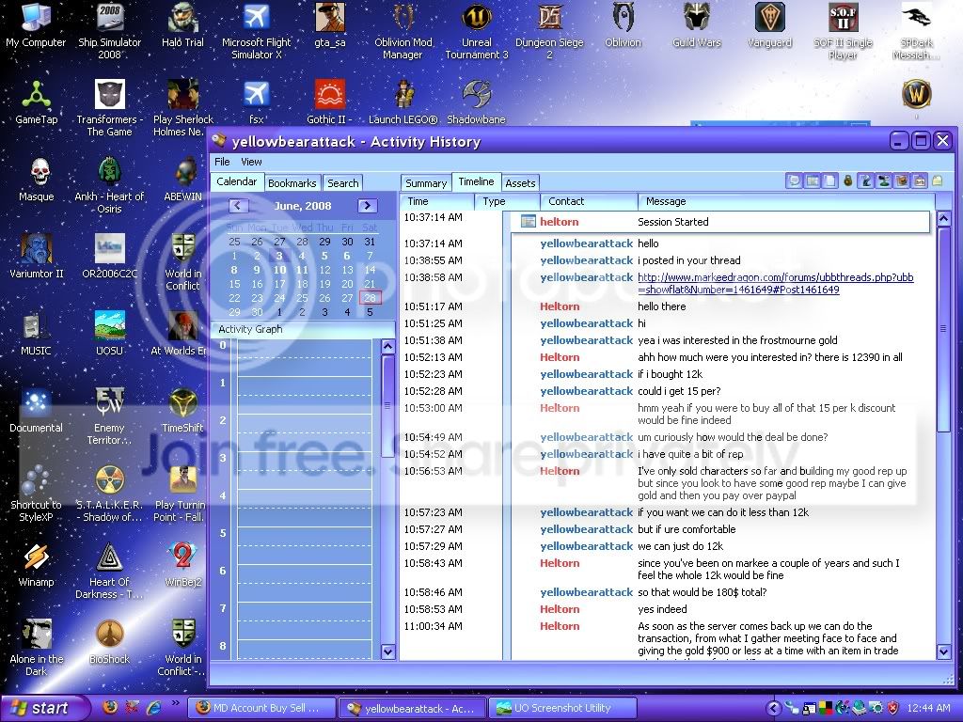Open the View menu
This screenshot has height=722, width=963.
coord(250,162)
